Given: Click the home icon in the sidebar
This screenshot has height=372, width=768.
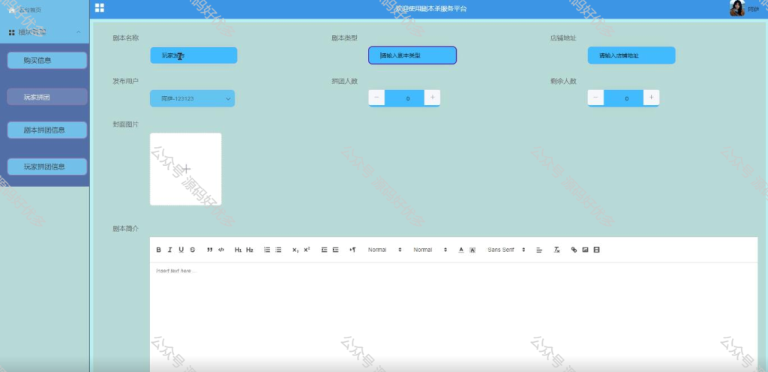Looking at the screenshot, I should point(12,10).
